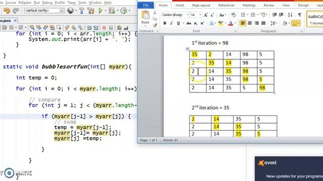Viewport: 323px width, 181px height.
Task: Click the Undo arrow in NetBeans toolbar
Action: tap(7, 11)
